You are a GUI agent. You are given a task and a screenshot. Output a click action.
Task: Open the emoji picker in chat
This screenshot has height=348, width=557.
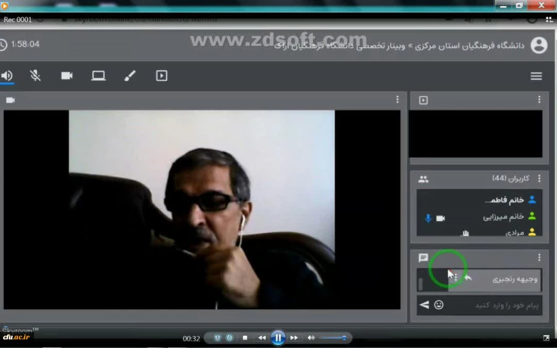(439, 305)
